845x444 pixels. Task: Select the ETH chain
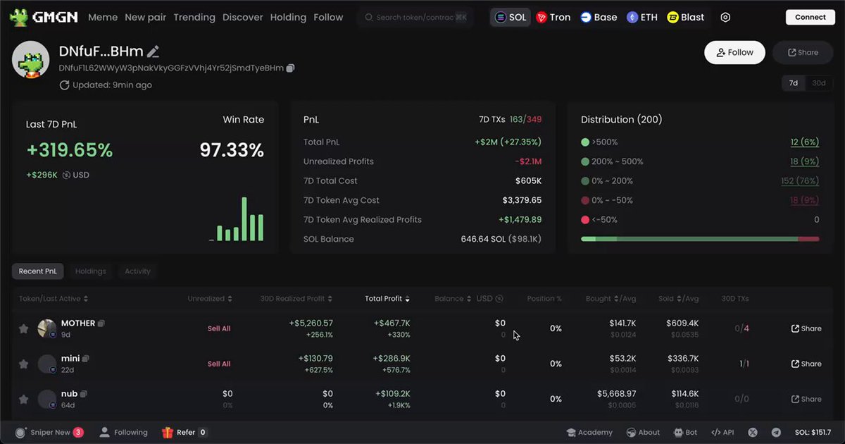642,18
